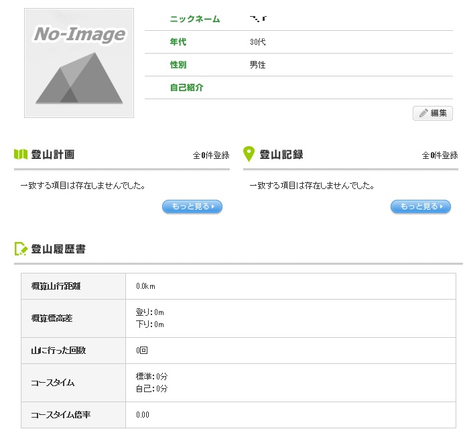The height and width of the screenshot is (429, 465).
Task: Click the 年代 label
Action: tap(178, 42)
